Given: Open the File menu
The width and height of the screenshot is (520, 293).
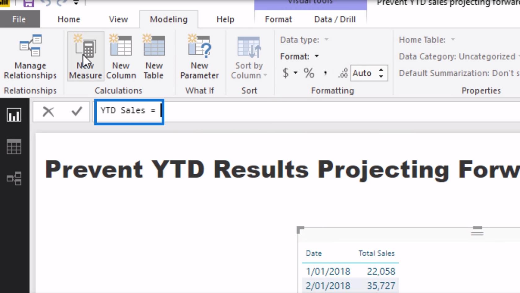Looking at the screenshot, I should pyautogui.click(x=19, y=19).
